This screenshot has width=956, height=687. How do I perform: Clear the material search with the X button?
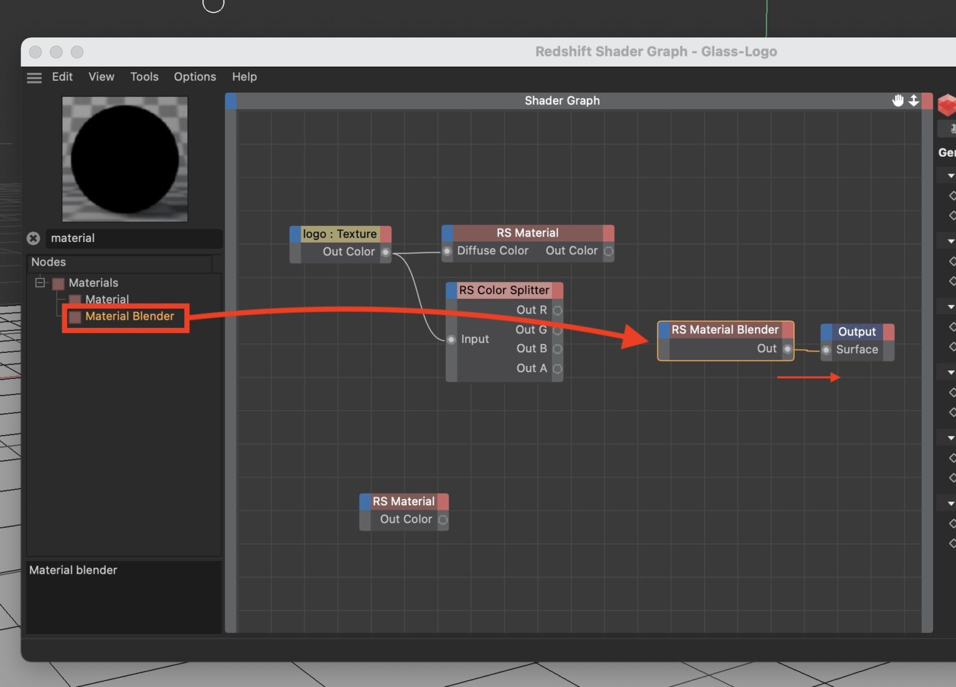33,238
